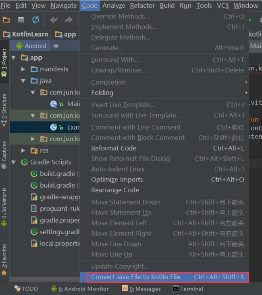Open the Tools menu
The image size is (262, 295).
pos(204,6)
